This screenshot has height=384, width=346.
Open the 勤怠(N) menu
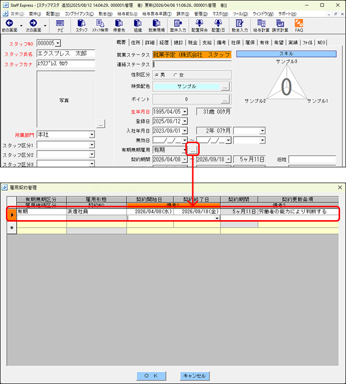point(105,14)
